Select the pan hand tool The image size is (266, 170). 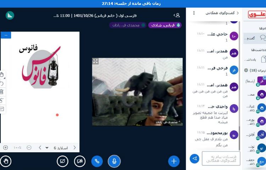2,75
